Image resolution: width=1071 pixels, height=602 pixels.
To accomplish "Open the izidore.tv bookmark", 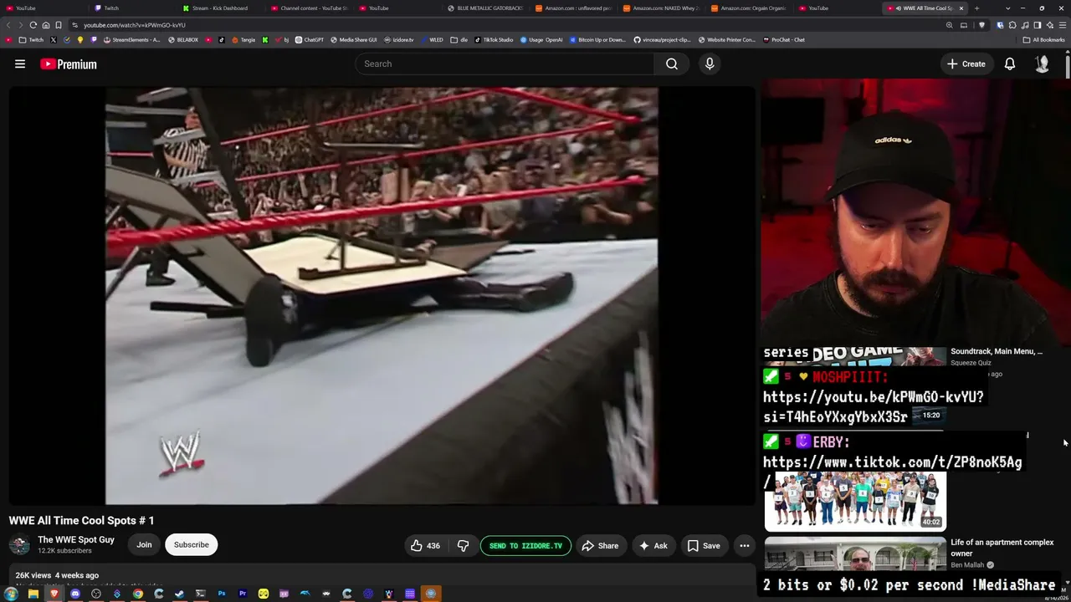I will (x=398, y=39).
